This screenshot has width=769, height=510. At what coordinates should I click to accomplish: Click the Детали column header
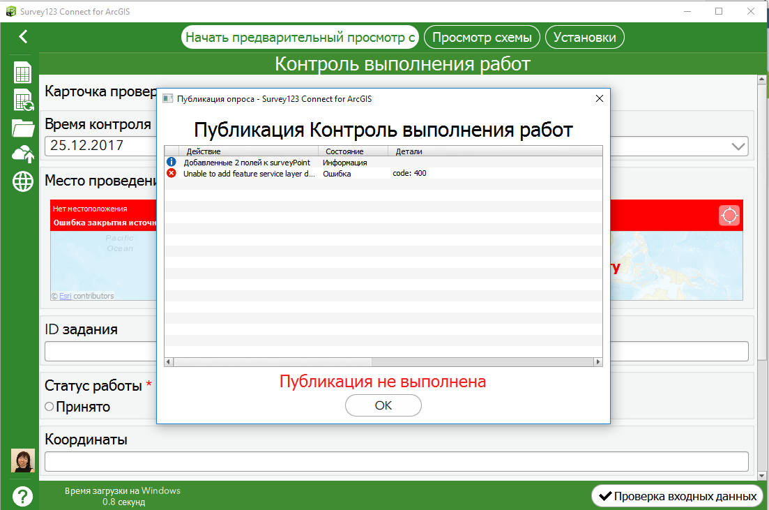pyautogui.click(x=495, y=151)
